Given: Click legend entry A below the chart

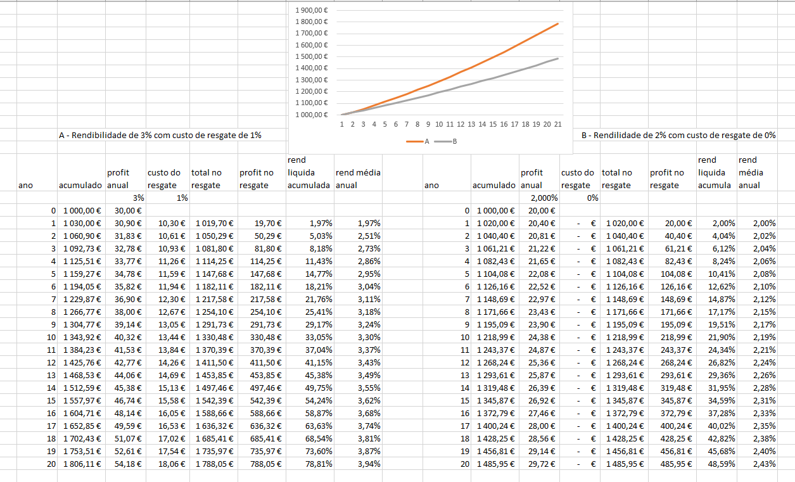Looking at the screenshot, I should pyautogui.click(x=421, y=141).
